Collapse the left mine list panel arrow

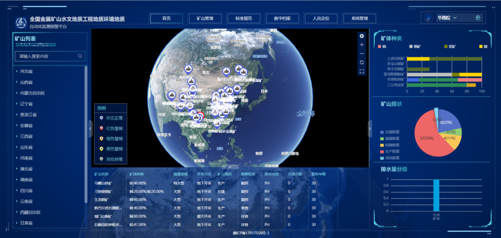pyautogui.click(x=90, y=129)
